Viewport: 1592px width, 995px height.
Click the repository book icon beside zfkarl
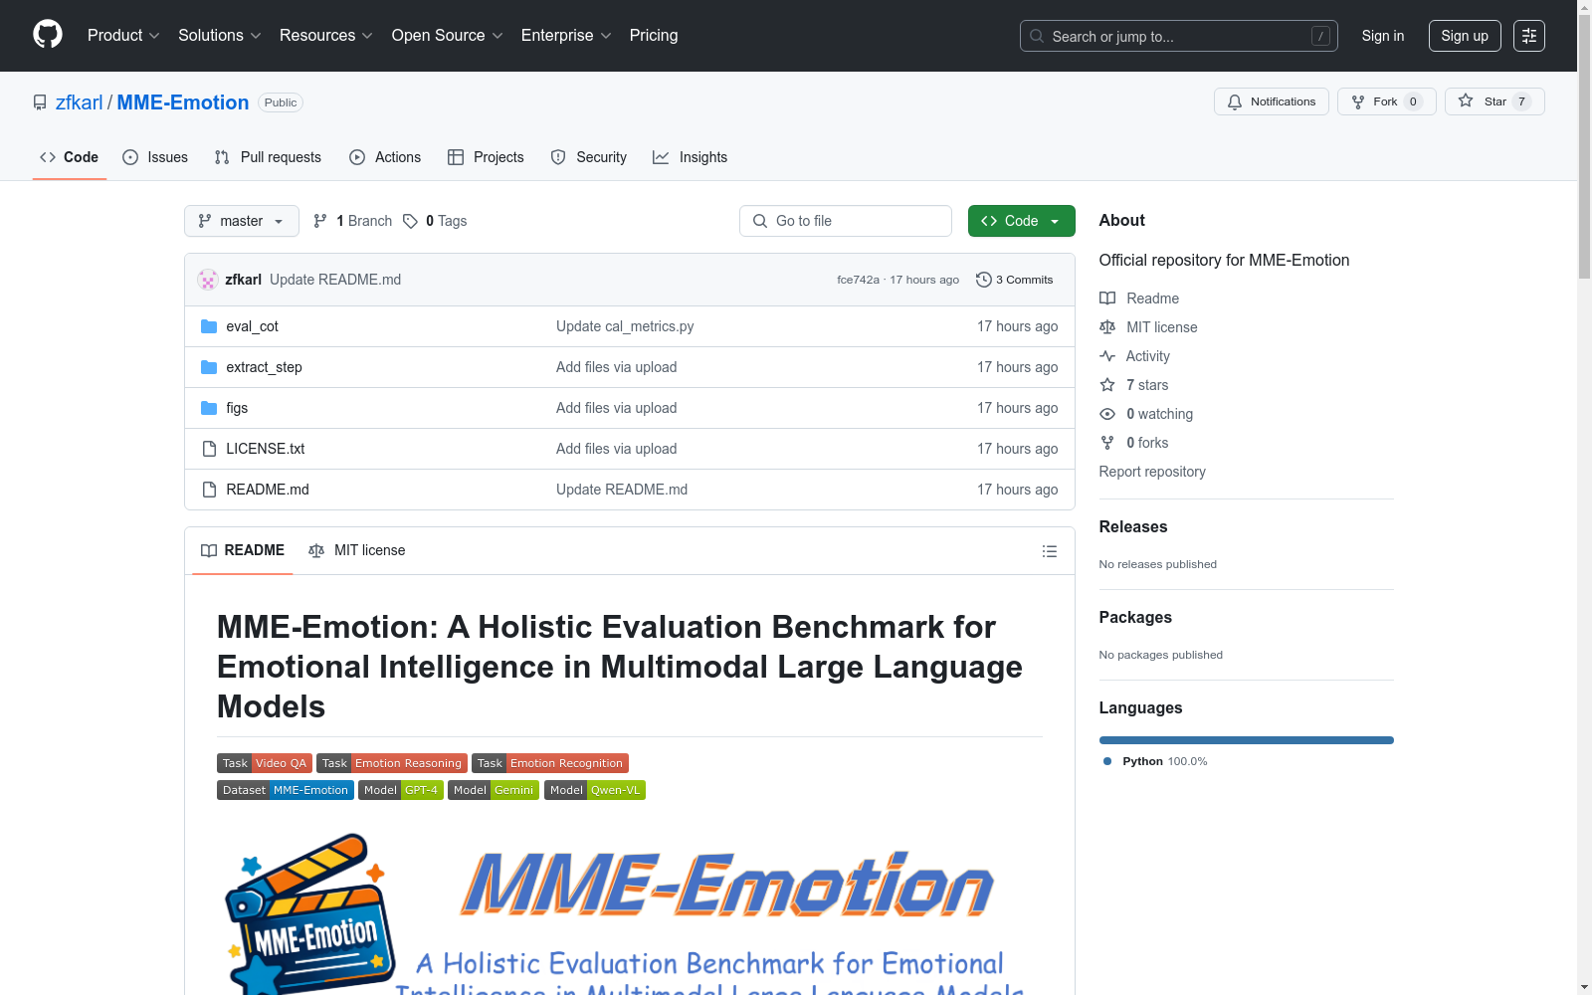tap(40, 102)
